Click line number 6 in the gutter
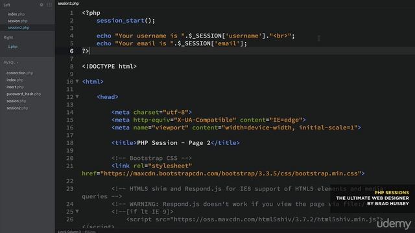Screen dimensions: 415x233 click(x=71, y=51)
